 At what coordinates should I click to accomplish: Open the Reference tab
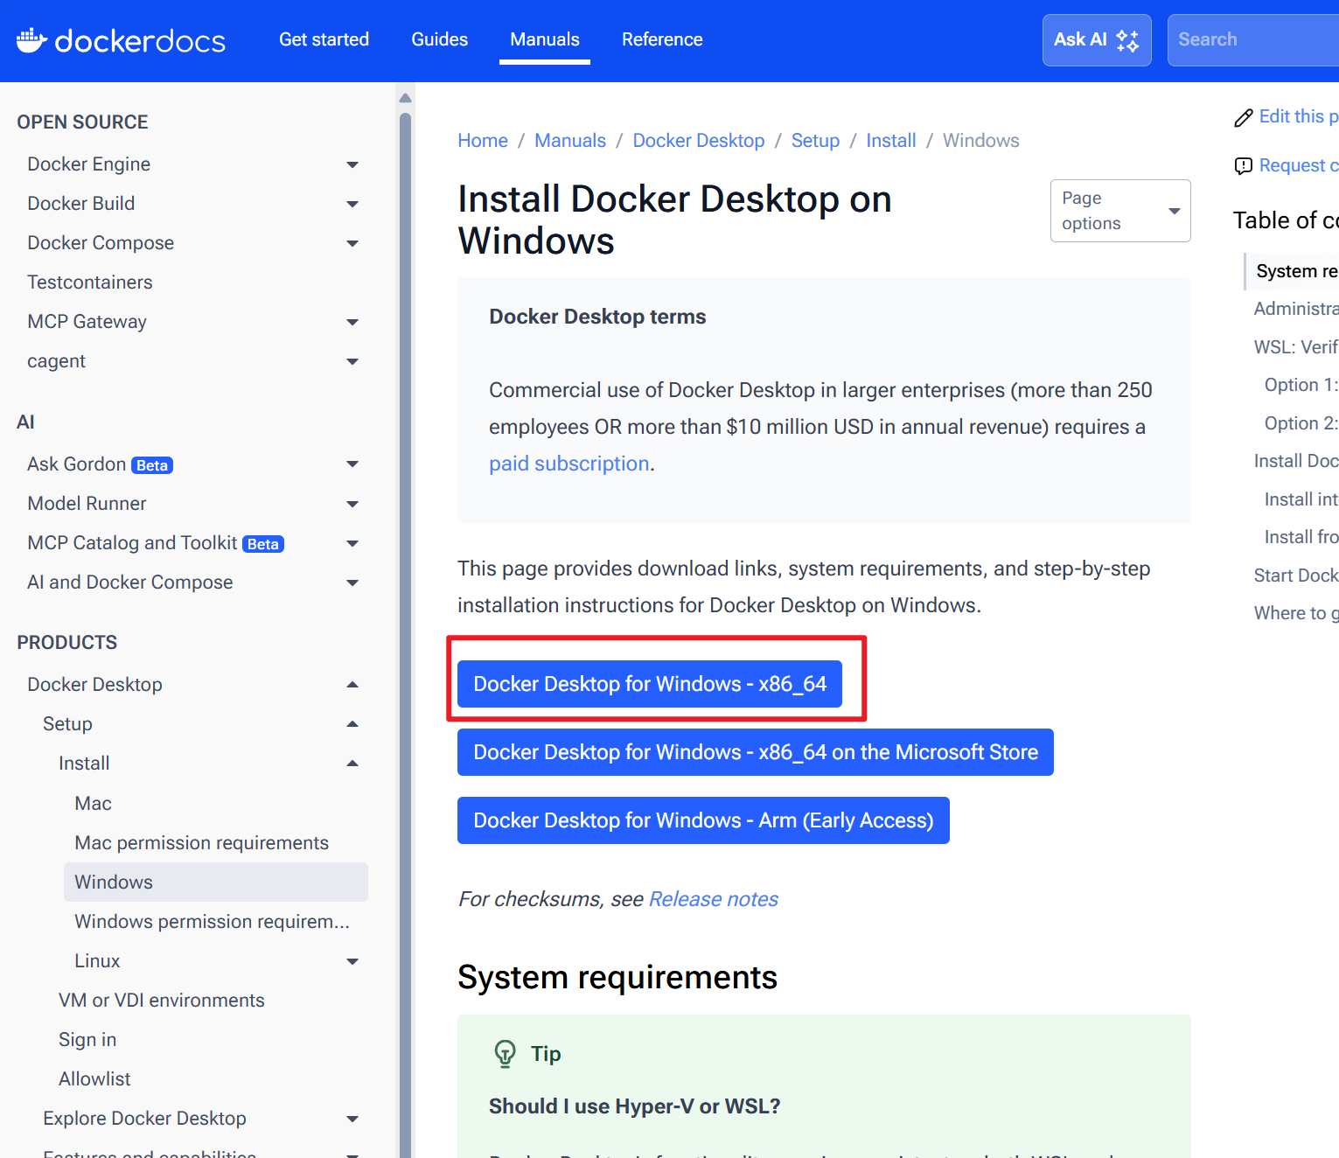[x=662, y=39]
